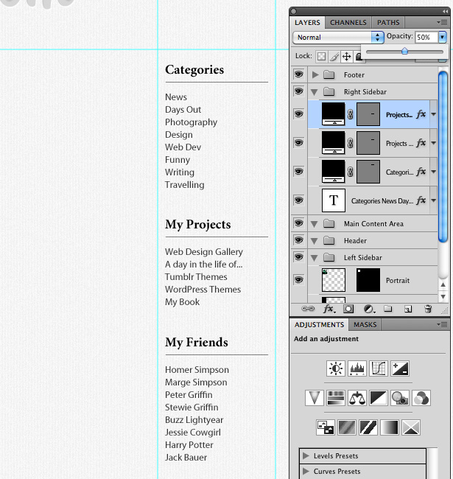The width and height of the screenshot is (453, 479).
Task: Click the Layers panel scroll up arrow
Action: [x=443, y=284]
